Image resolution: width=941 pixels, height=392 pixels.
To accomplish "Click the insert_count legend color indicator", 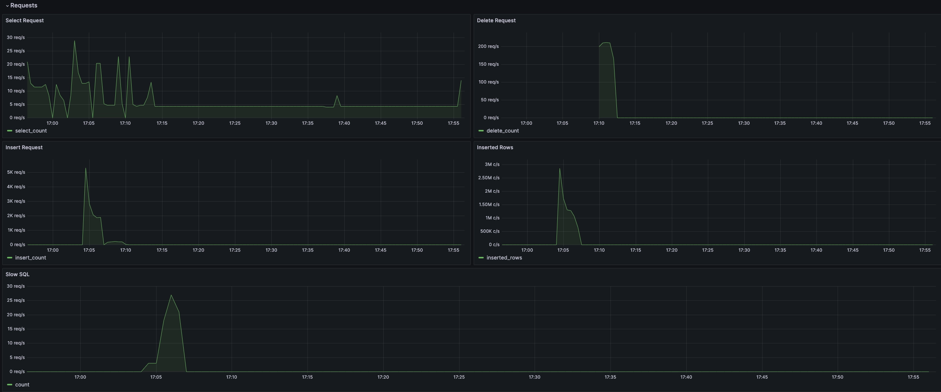I will tap(10, 258).
